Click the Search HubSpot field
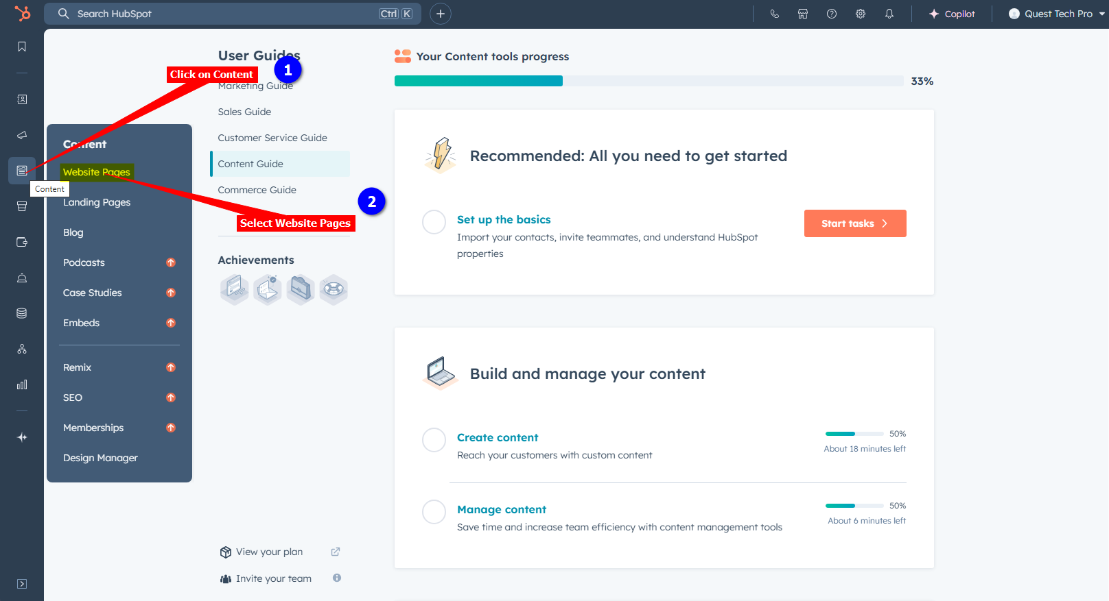 pos(233,14)
